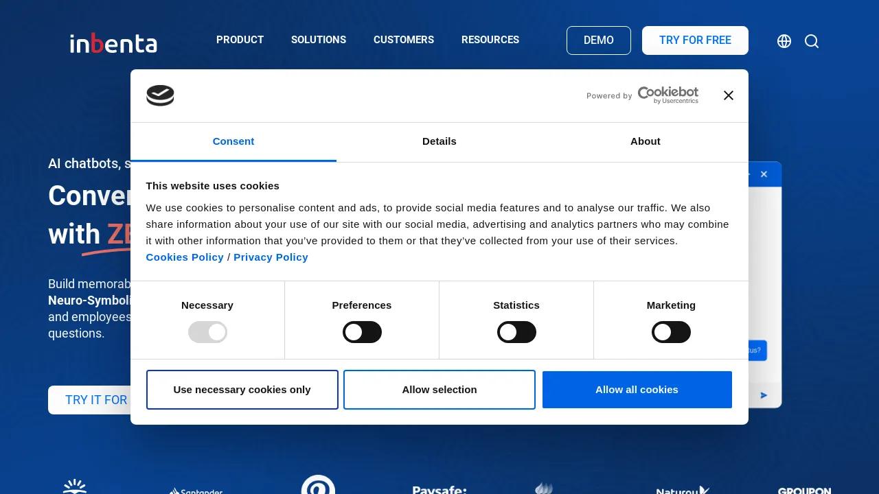
Task: Click the GROUPON logo
Action: 804,490
